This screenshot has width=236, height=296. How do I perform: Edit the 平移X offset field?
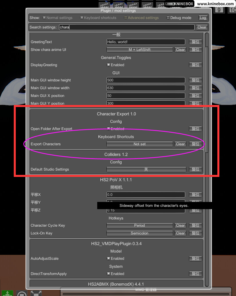(x=146, y=195)
